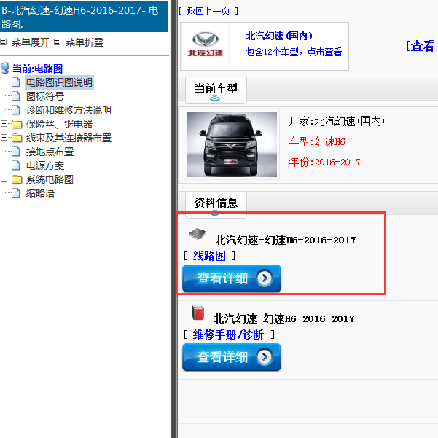Click the page icon beside 电路图识图说明
The image size is (438, 438).
16,82
